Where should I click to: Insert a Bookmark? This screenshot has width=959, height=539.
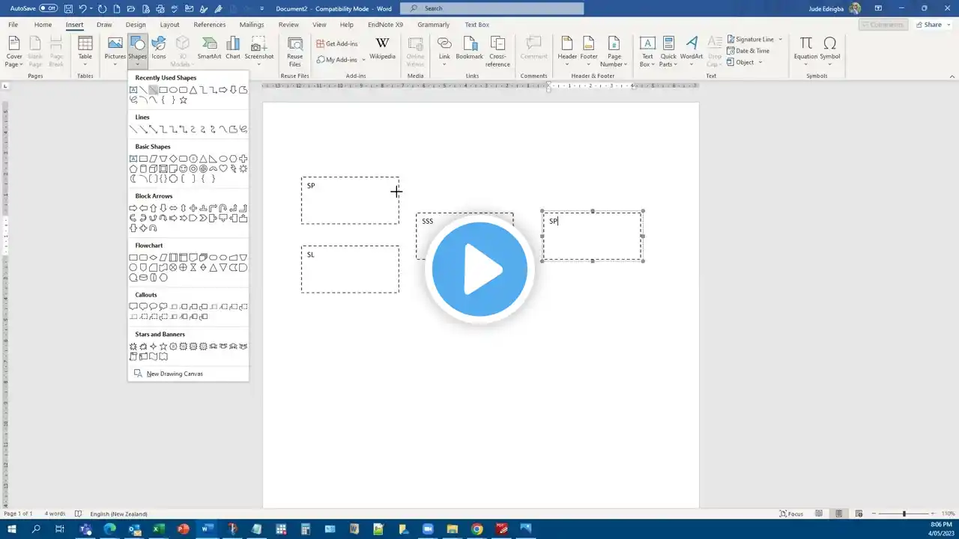pyautogui.click(x=470, y=47)
